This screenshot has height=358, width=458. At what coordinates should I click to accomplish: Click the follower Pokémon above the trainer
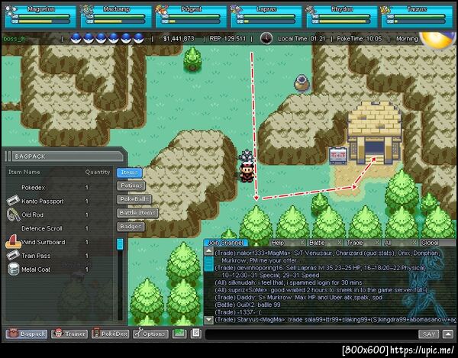pyautogui.click(x=246, y=156)
